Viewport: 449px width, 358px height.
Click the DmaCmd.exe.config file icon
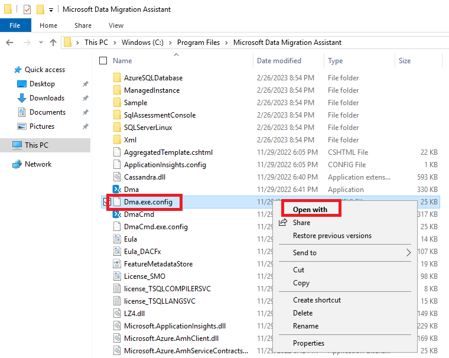(x=117, y=226)
